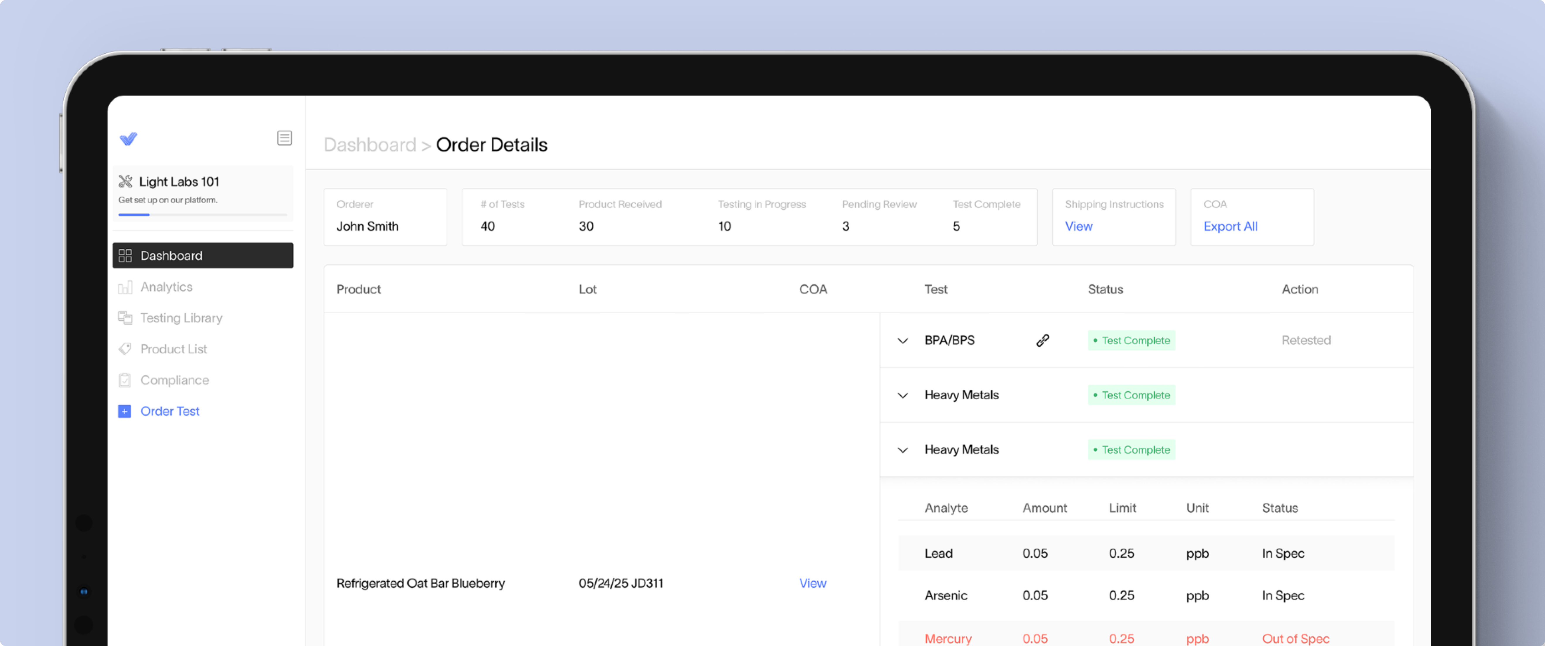
Task: Click the Product column header
Action: [359, 289]
